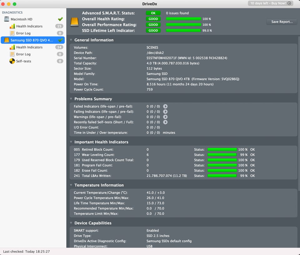Image resolution: width=300 pixels, height=255 pixels.
Task: Open Health Indicators under Macintosh HD
Action: tap(33, 26)
